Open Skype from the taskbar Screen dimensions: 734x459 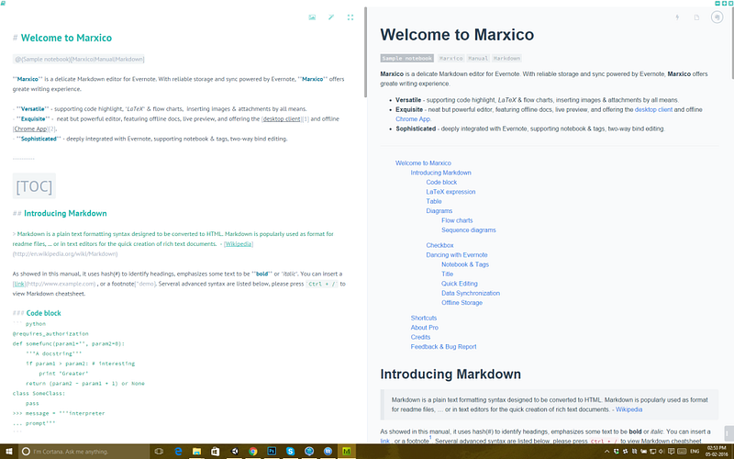click(x=290, y=452)
